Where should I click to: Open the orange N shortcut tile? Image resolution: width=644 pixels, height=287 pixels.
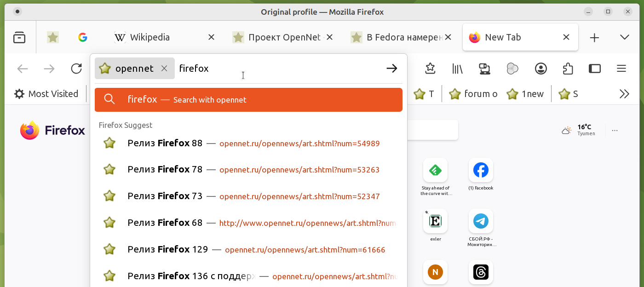tap(435, 272)
